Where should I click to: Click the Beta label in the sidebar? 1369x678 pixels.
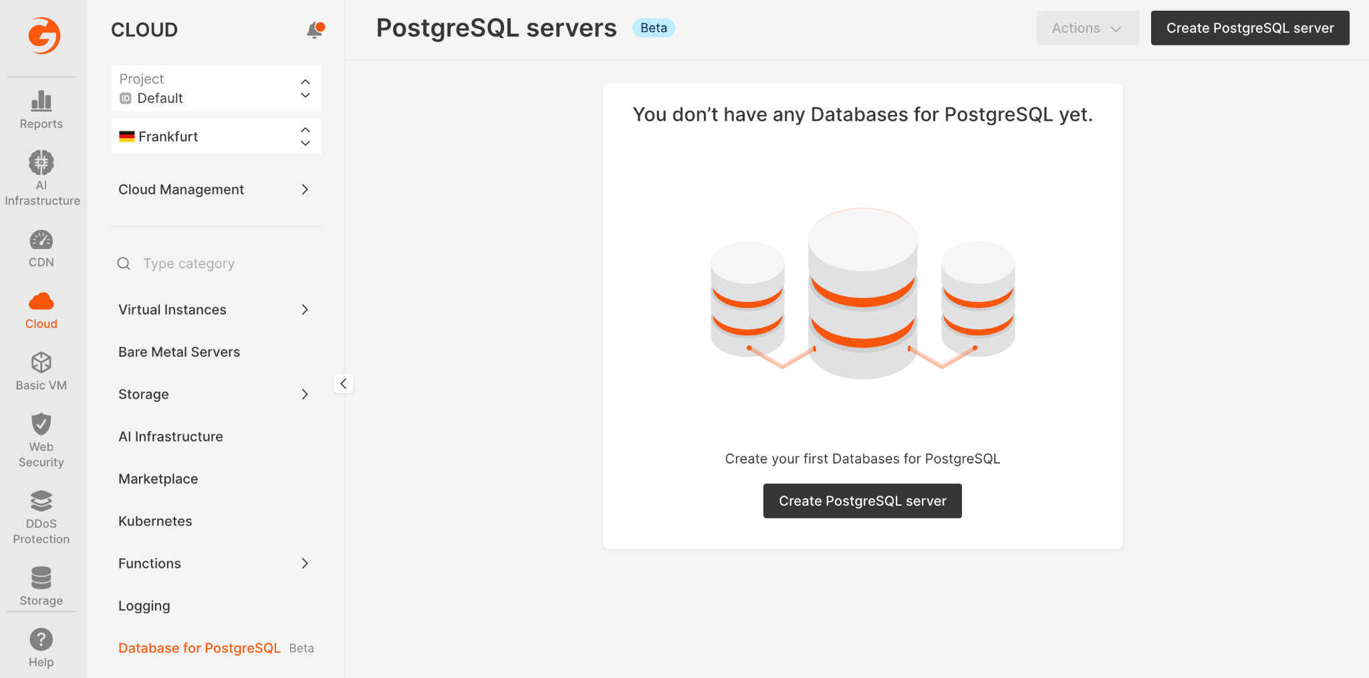(x=301, y=649)
